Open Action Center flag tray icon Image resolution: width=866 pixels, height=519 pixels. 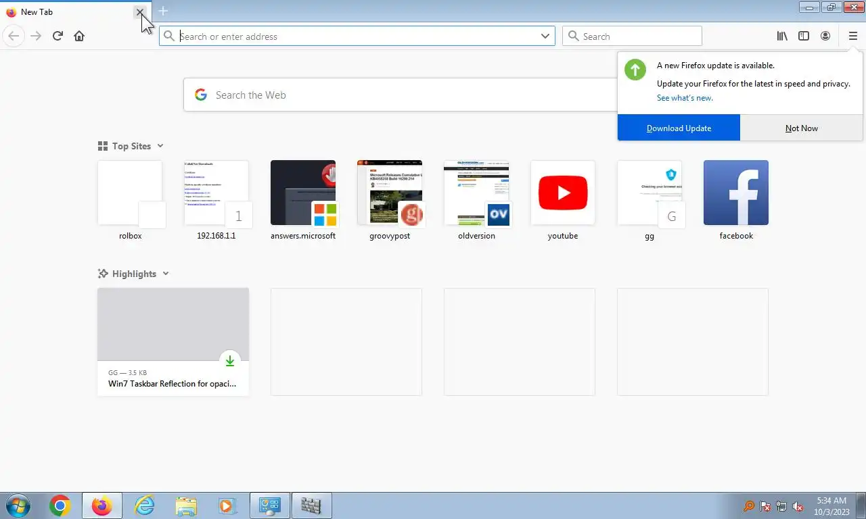[x=765, y=505]
